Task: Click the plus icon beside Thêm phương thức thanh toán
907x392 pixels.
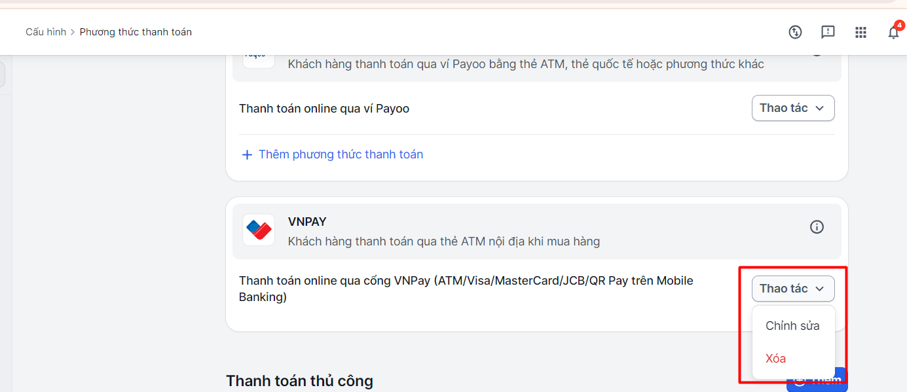Action: click(247, 155)
